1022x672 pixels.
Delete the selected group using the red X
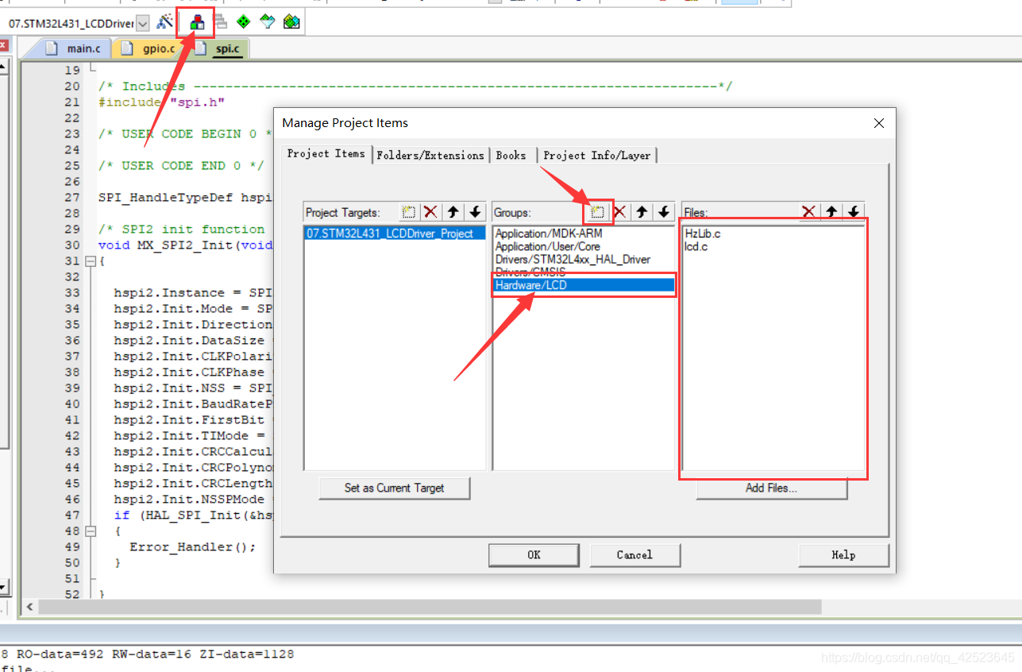tap(619, 211)
